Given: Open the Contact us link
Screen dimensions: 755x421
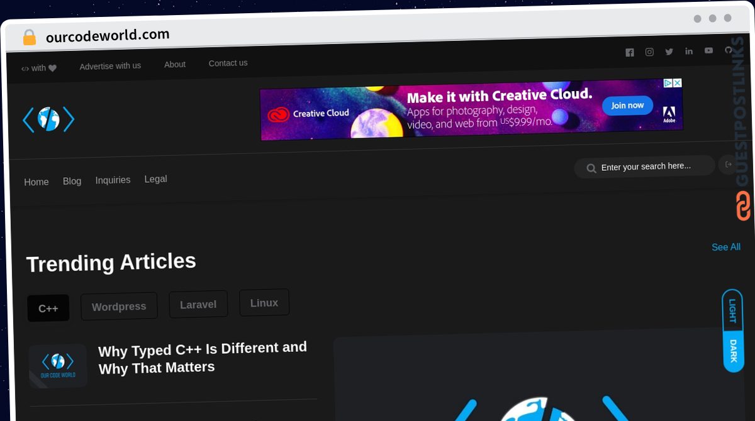Looking at the screenshot, I should [x=228, y=63].
